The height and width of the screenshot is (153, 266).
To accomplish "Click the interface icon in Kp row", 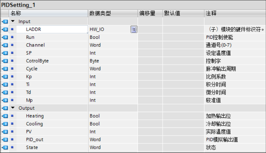I will [5, 76].
